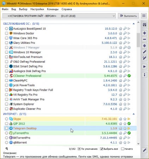Viewport: 149px width, 159px height.
Task: Select the AusLogics BoostSpeed 10 radio button
Action: click(7, 29)
